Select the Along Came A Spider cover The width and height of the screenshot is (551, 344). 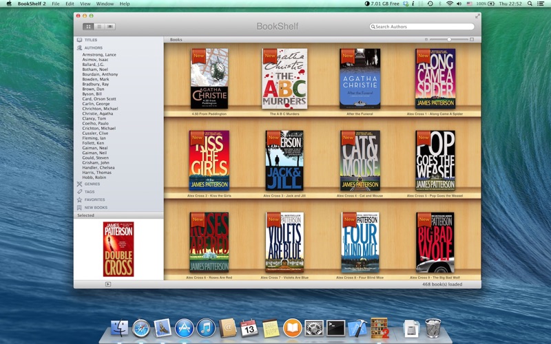[435, 78]
